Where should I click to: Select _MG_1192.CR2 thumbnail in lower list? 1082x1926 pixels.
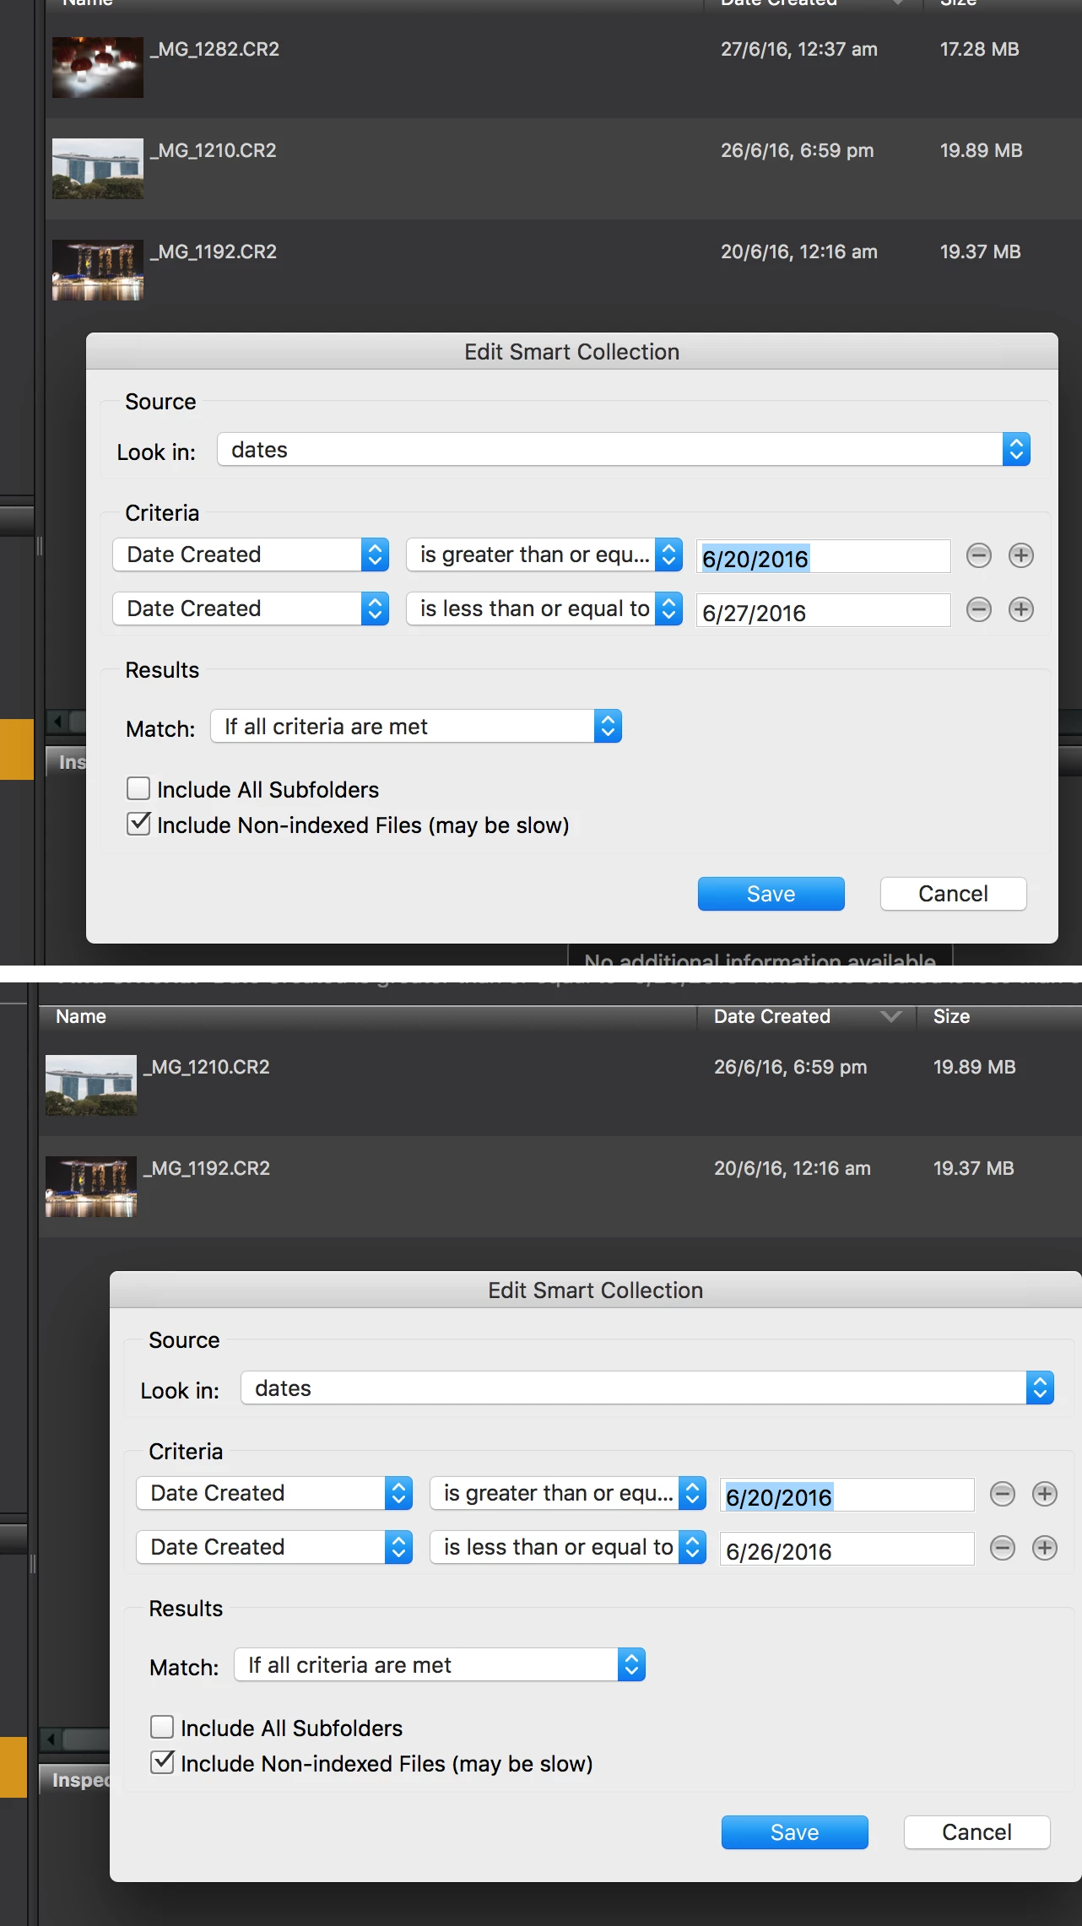pos(91,1187)
